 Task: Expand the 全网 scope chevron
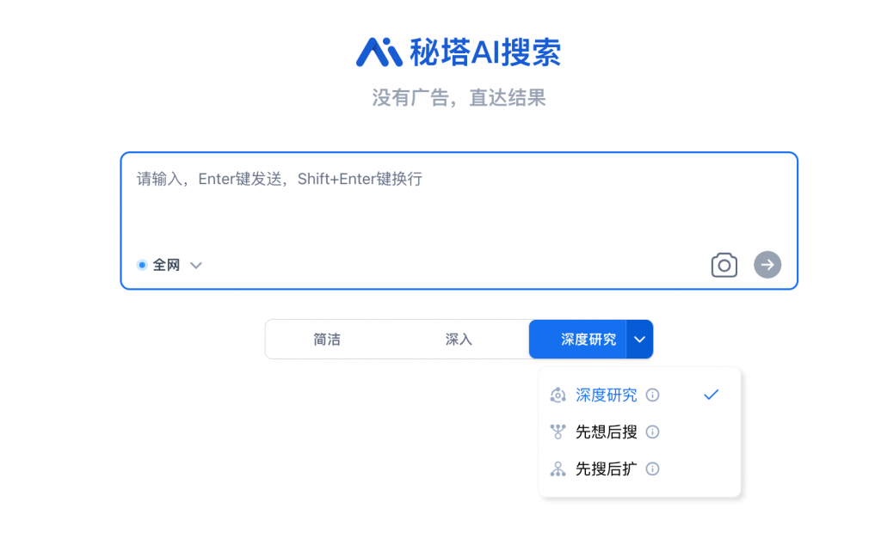click(195, 265)
